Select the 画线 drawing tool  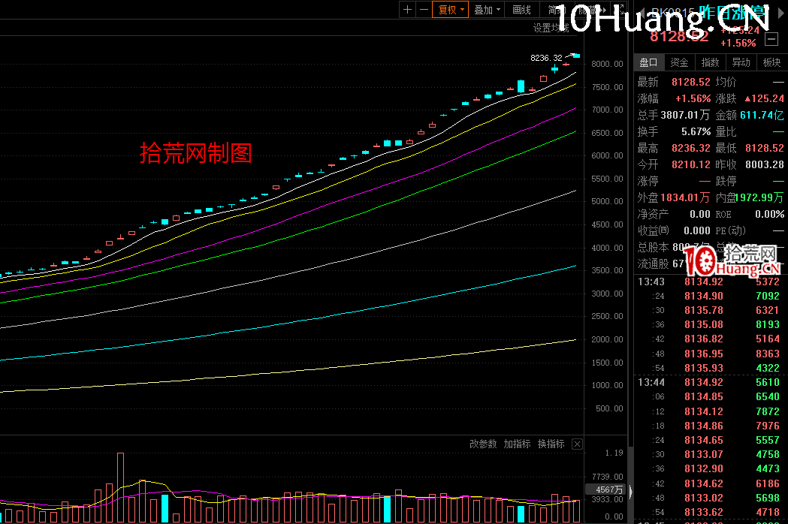click(521, 10)
